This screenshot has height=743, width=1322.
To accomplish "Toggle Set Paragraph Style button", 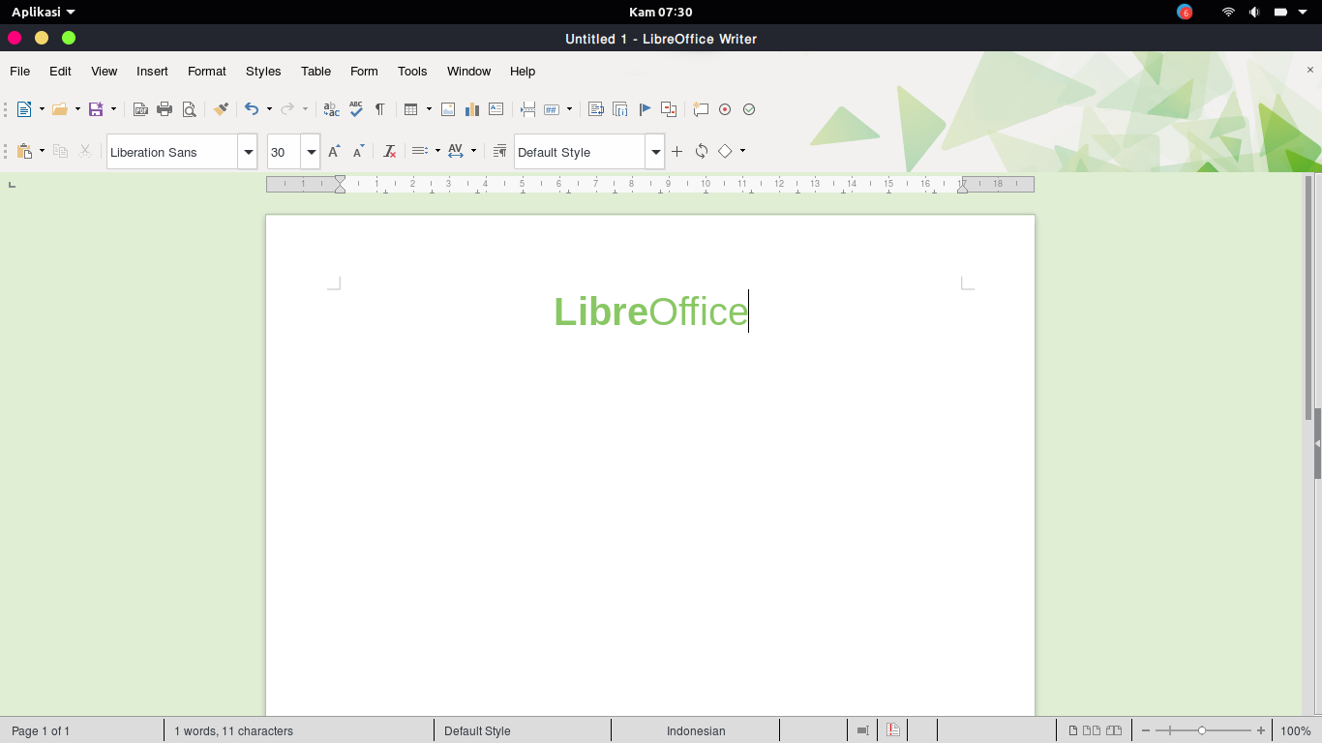I will (x=499, y=151).
